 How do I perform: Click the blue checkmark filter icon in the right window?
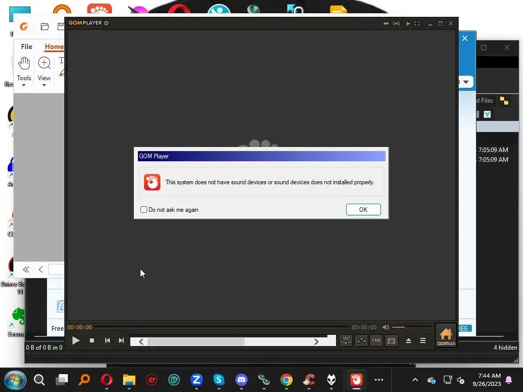click(487, 114)
